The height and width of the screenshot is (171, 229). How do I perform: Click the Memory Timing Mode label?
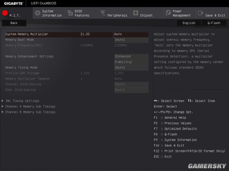click(x=21, y=68)
